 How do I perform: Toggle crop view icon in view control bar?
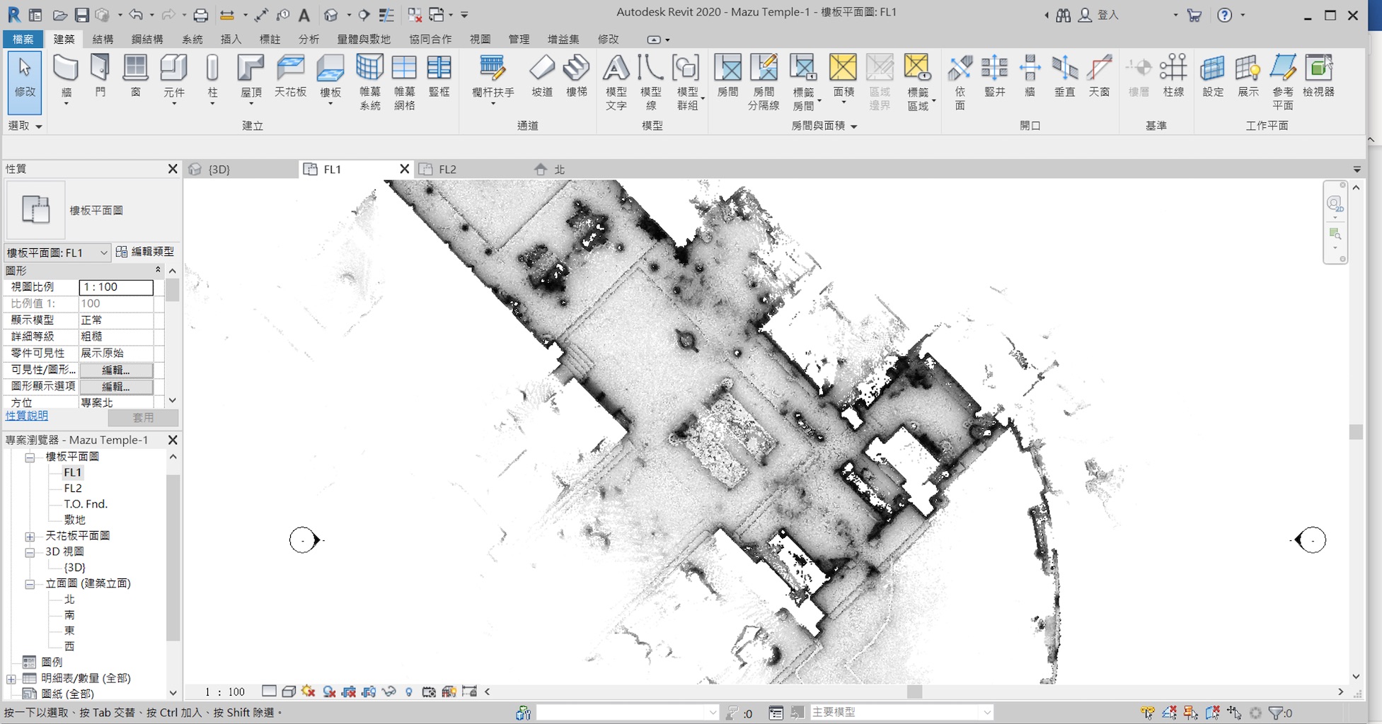click(x=349, y=691)
